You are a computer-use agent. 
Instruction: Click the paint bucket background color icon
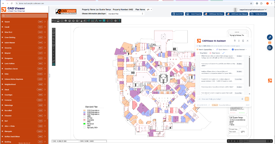click(x=85, y=21)
